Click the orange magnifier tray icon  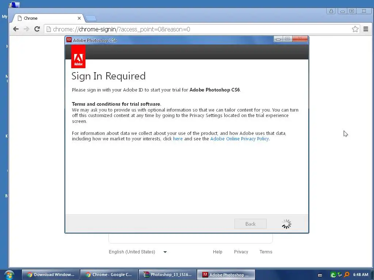pyautogui.click(x=347, y=275)
